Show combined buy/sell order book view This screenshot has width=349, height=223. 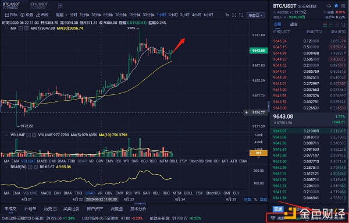pyautogui.click(x=325, y=24)
